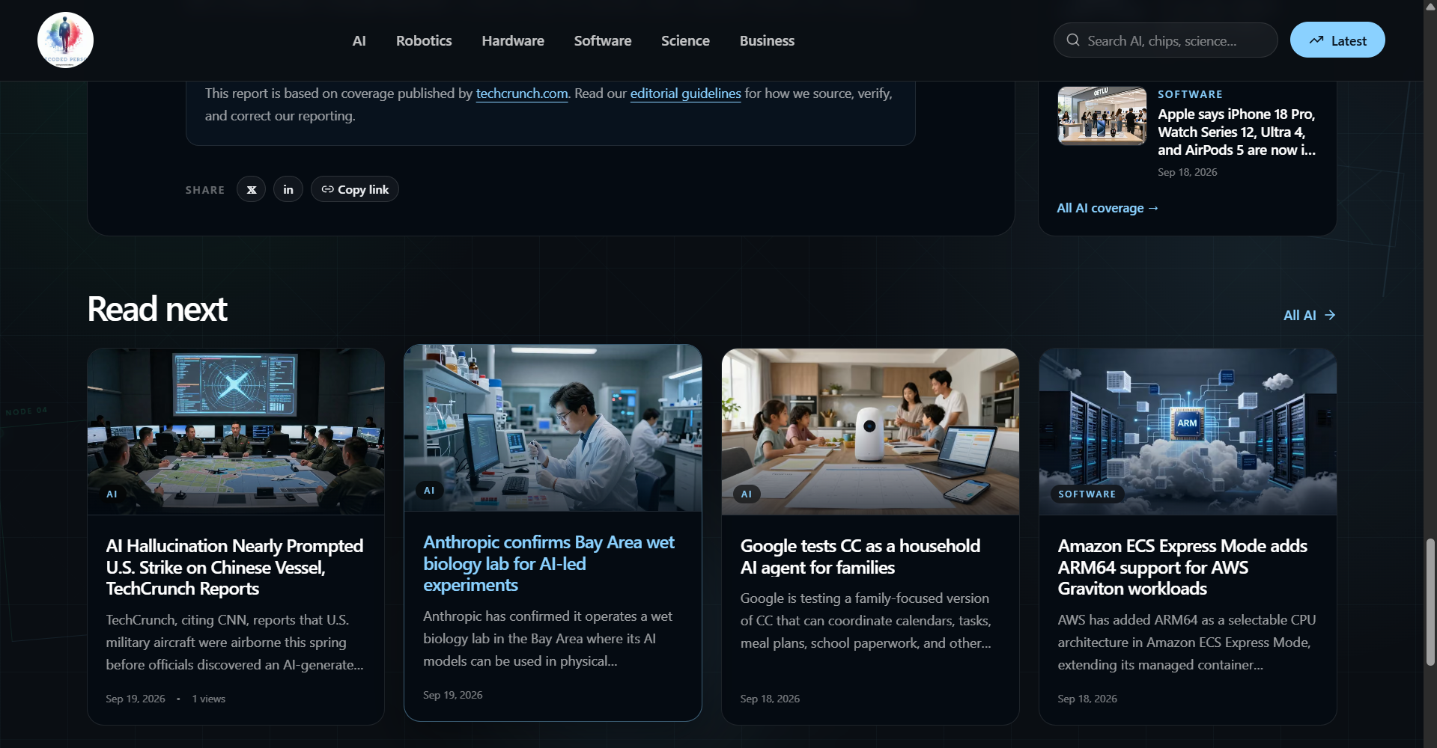
Task: Open AI Hallucination article military room image
Action: tap(236, 432)
